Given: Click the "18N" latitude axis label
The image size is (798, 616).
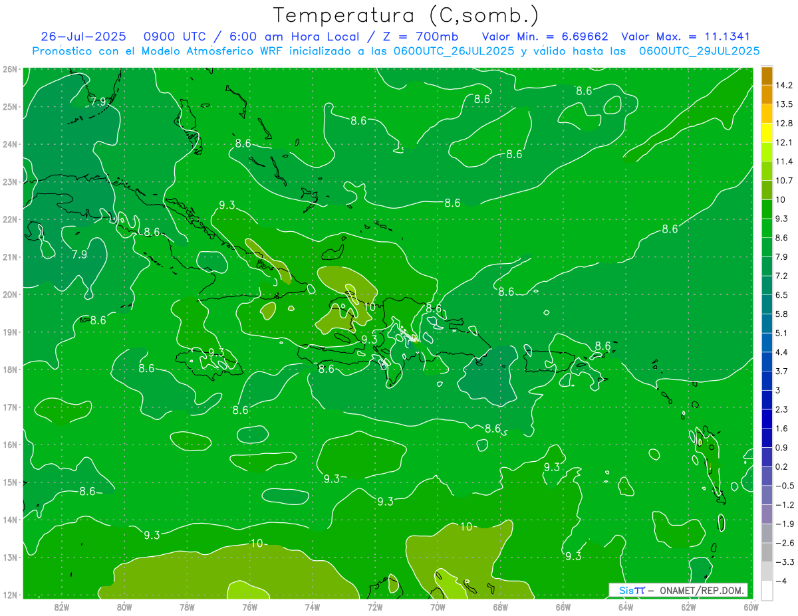Looking at the screenshot, I should [x=9, y=369].
